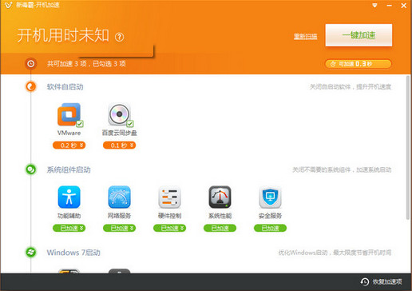The height and width of the screenshot is (291, 412).
Task: Open the 功能辅助 accessibility icon
Action: tap(69, 197)
